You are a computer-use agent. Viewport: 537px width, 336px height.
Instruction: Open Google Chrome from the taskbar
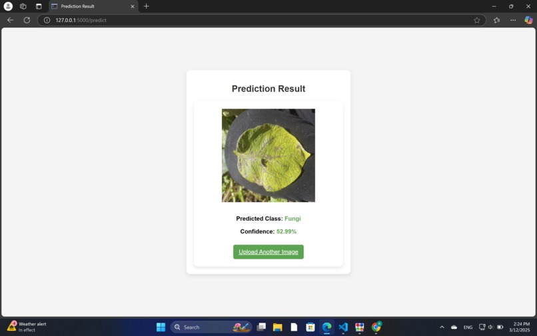tap(376, 327)
